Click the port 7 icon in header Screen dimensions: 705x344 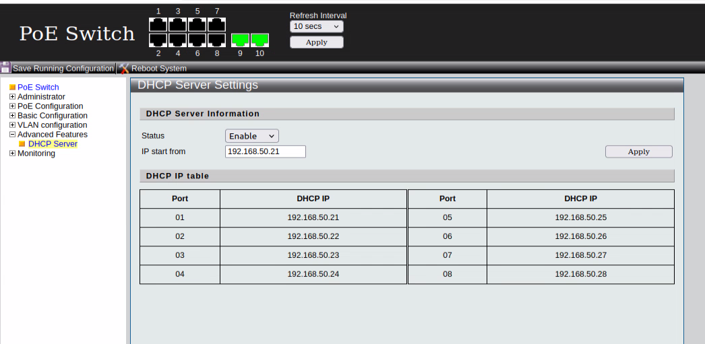point(217,24)
